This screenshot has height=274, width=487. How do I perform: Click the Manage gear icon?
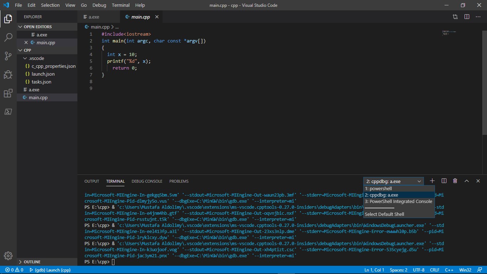pyautogui.click(x=8, y=255)
